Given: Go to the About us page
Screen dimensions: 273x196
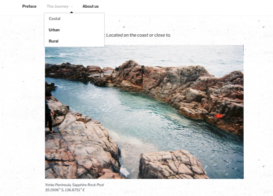Looking at the screenshot, I should pyautogui.click(x=91, y=6).
